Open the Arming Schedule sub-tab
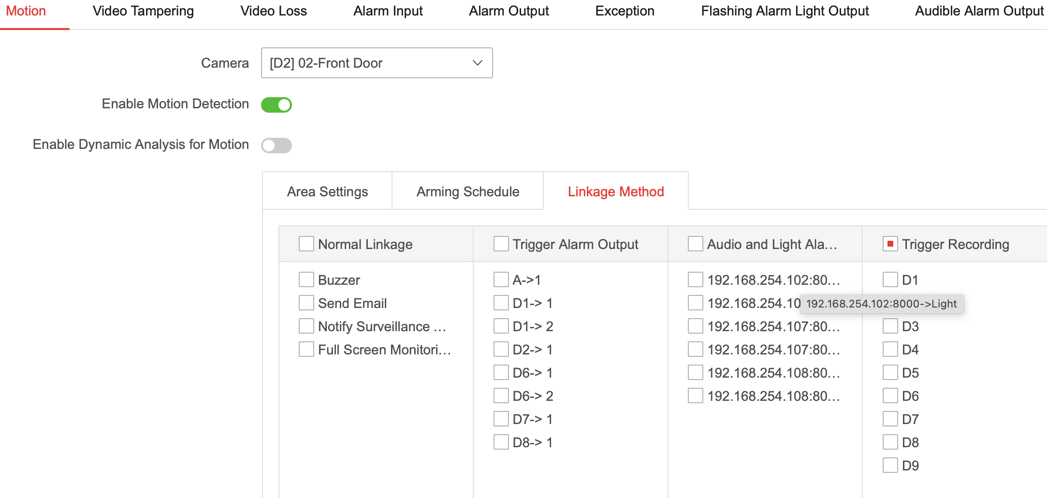This screenshot has height=498, width=1047. 467,191
